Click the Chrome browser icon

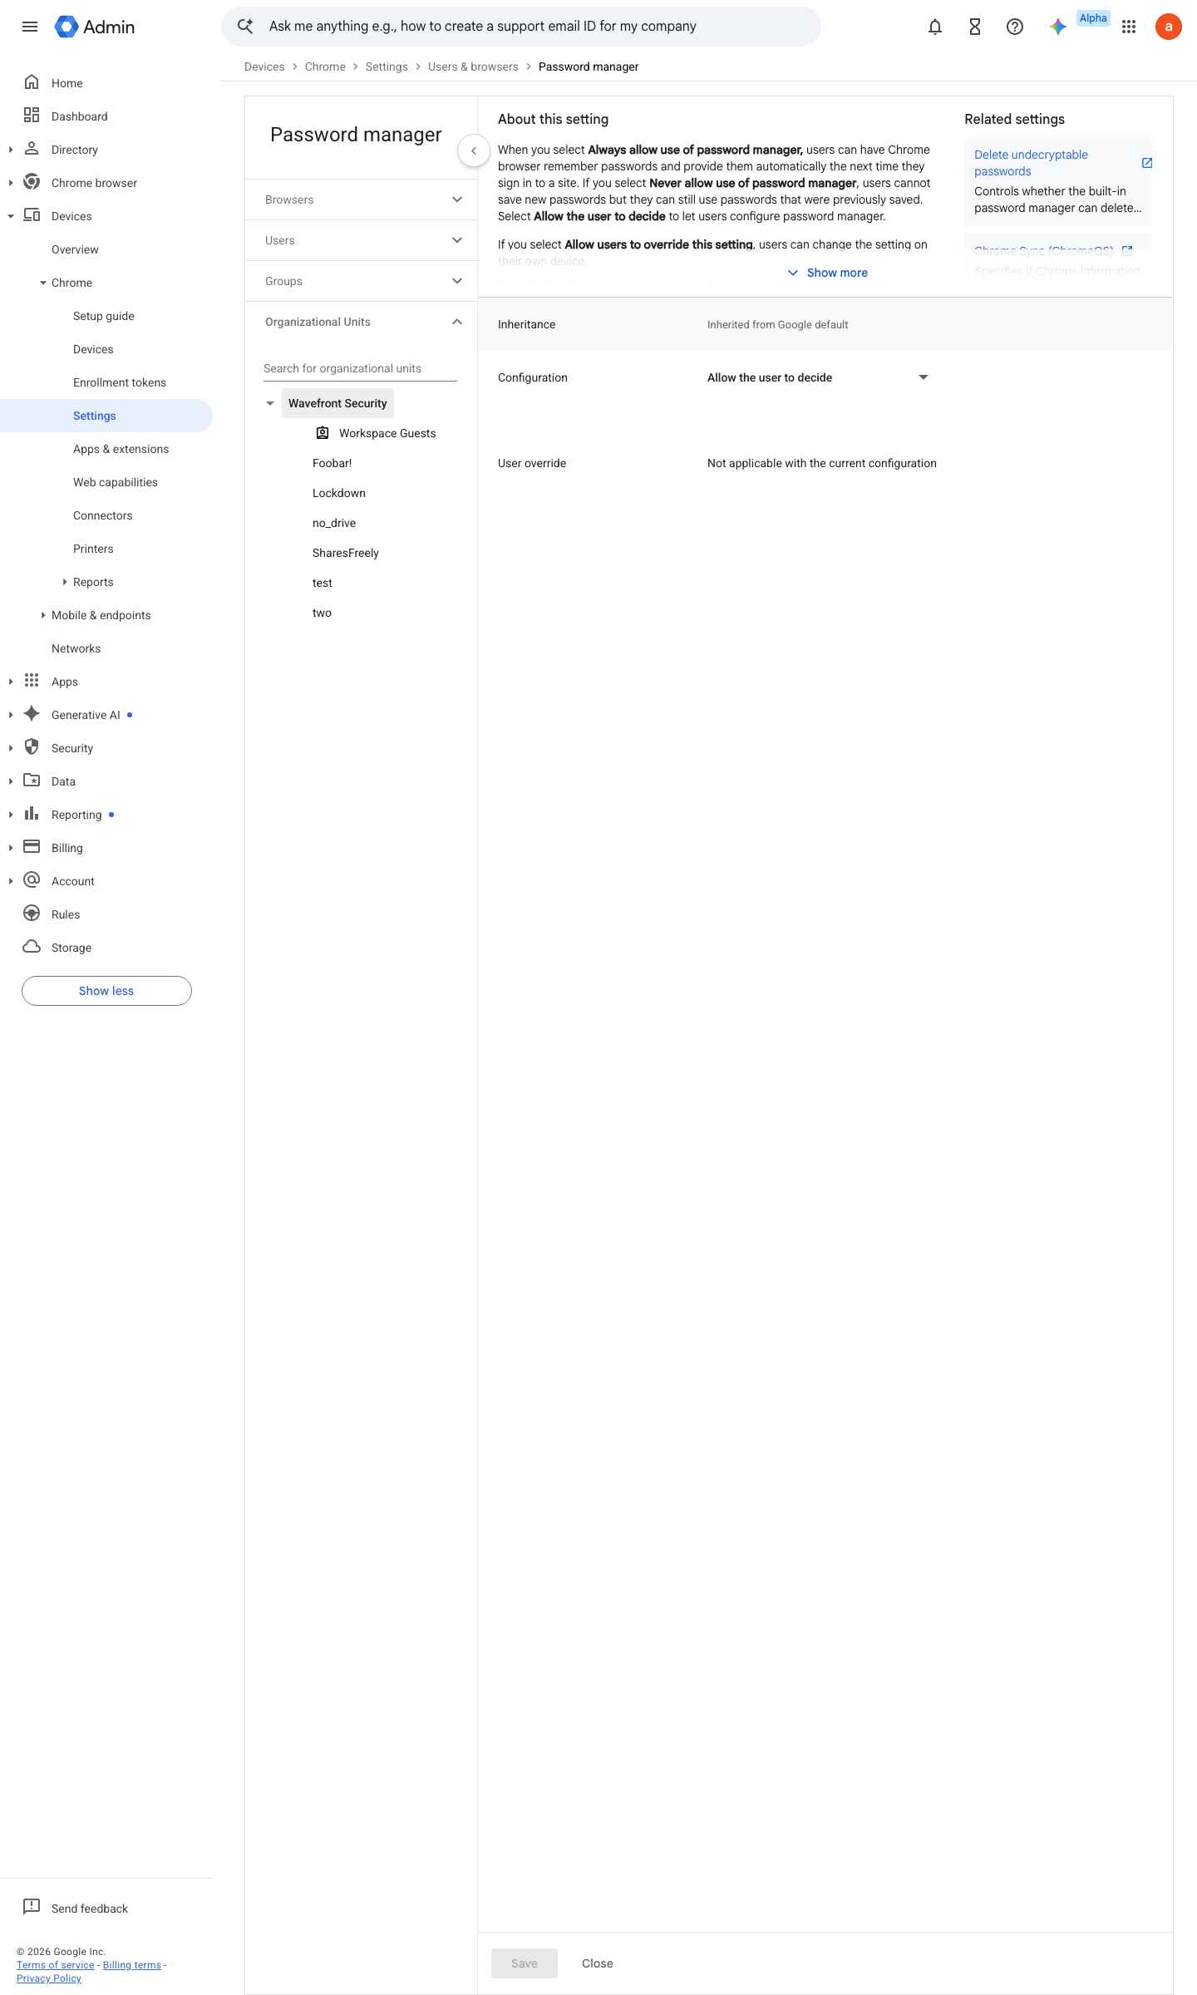tap(32, 182)
